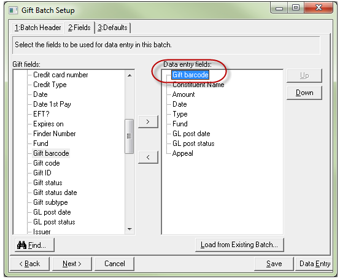Screen dimensions: 340x279
Task: Select Finder Number in Gift fields list
Action: pyautogui.click(x=55, y=134)
